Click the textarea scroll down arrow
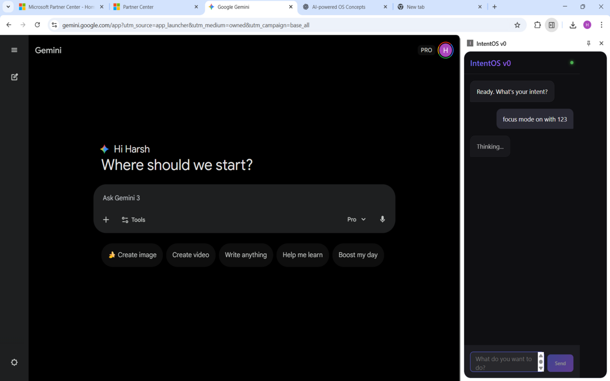610x381 pixels. point(540,369)
